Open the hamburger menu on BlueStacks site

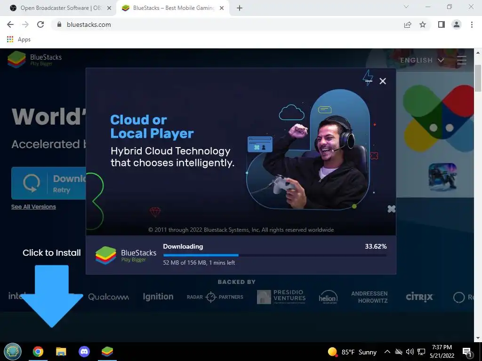461,60
